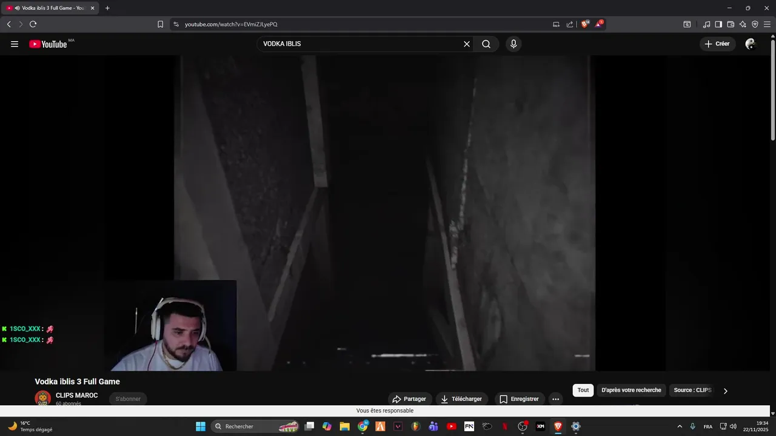776x436 pixels.
Task: Open Brave Rewards triangle icon
Action: click(x=599, y=24)
